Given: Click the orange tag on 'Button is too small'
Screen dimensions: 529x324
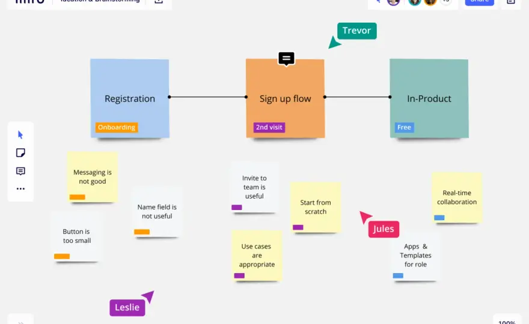Looking at the screenshot, I should pos(62,256).
